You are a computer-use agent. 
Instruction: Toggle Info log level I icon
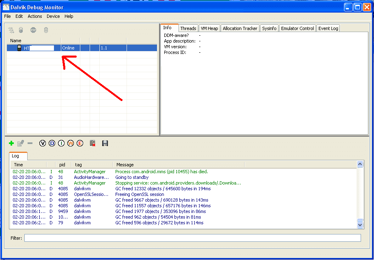61,143
